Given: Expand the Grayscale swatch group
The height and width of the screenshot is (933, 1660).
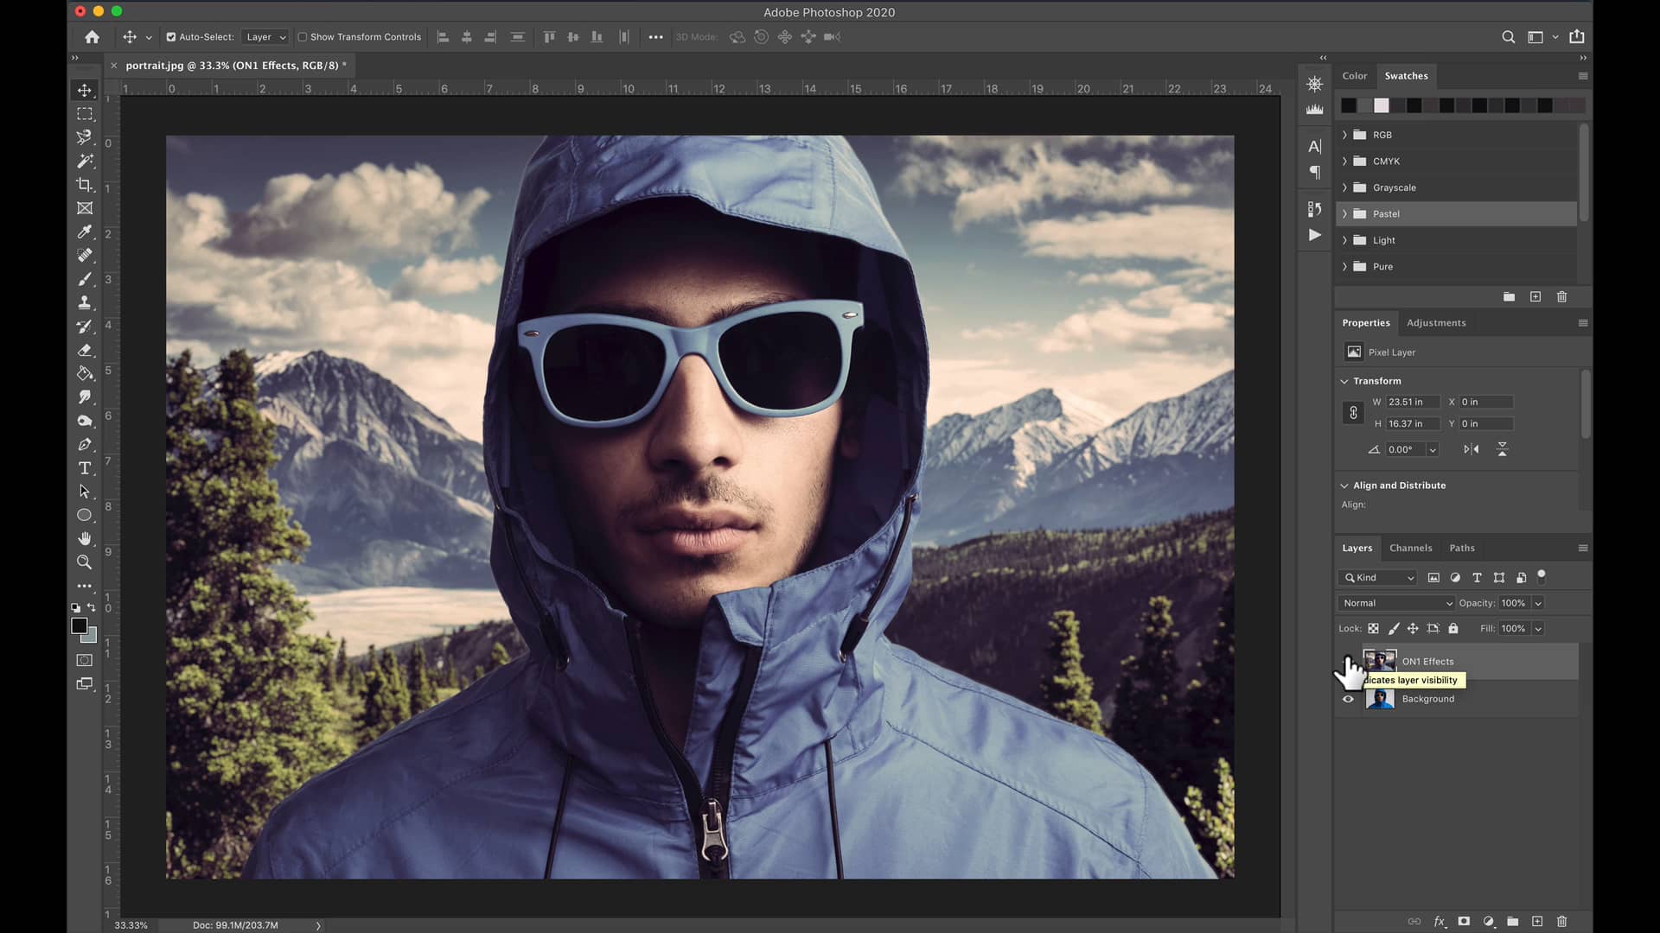Looking at the screenshot, I should click(1344, 187).
